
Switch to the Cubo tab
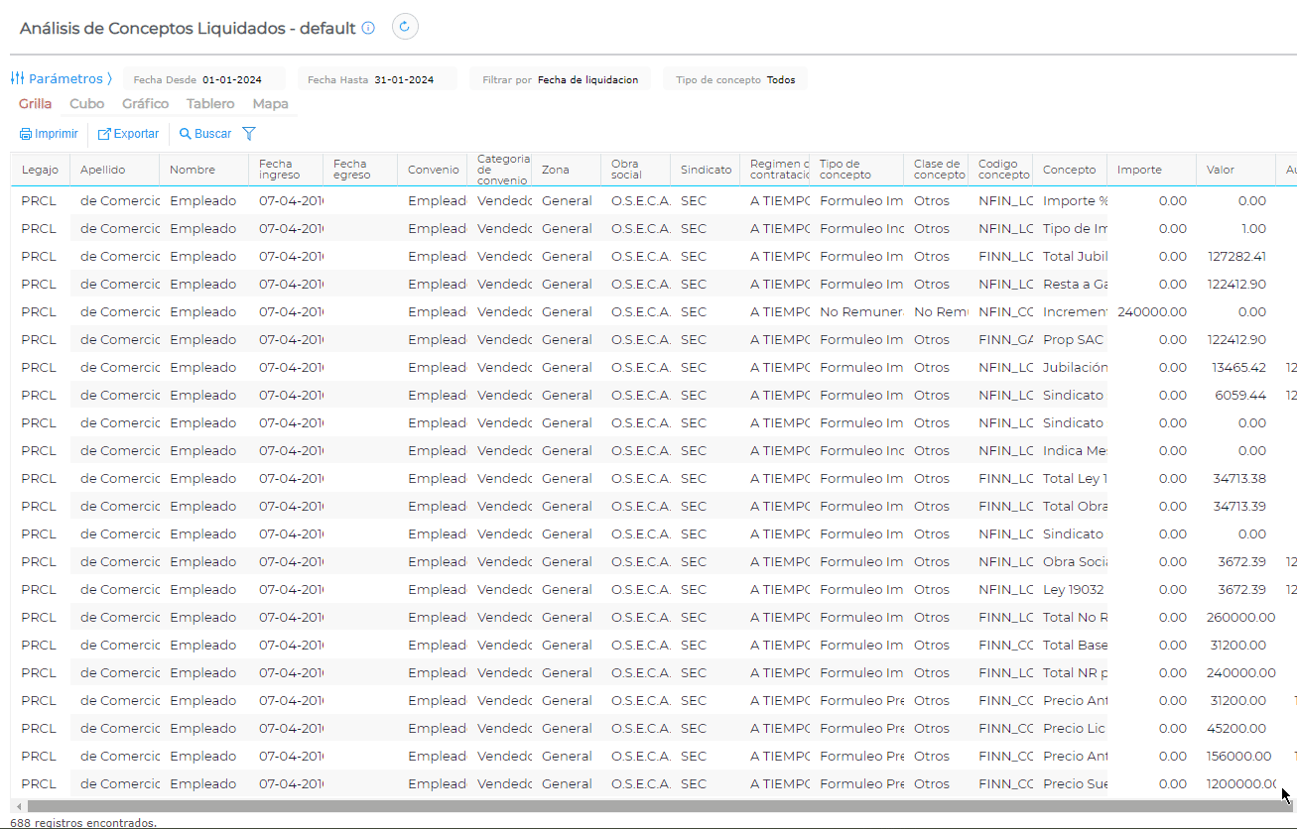coord(86,104)
